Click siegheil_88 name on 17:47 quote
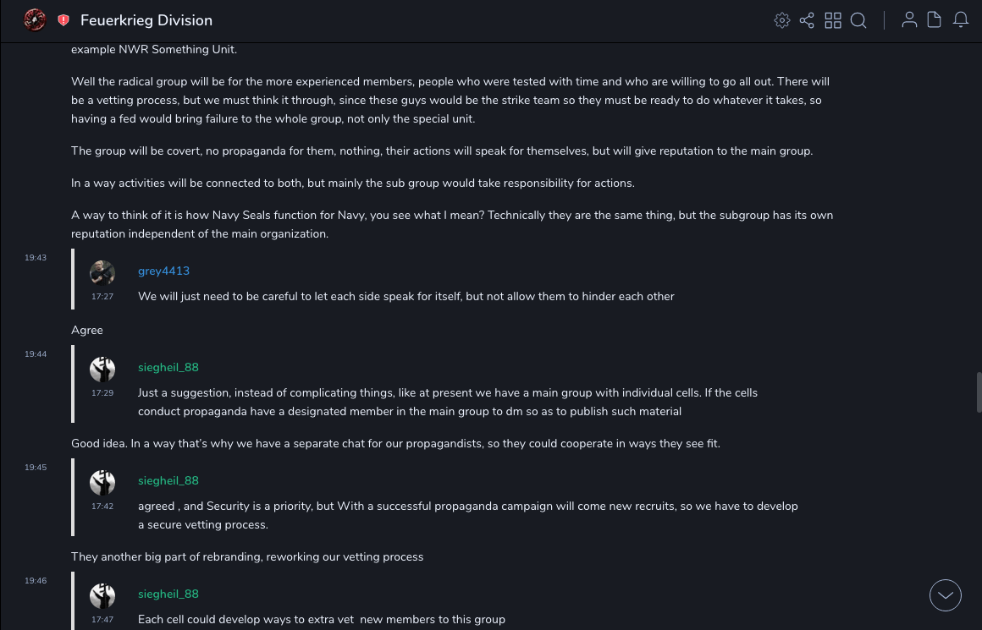 click(168, 594)
